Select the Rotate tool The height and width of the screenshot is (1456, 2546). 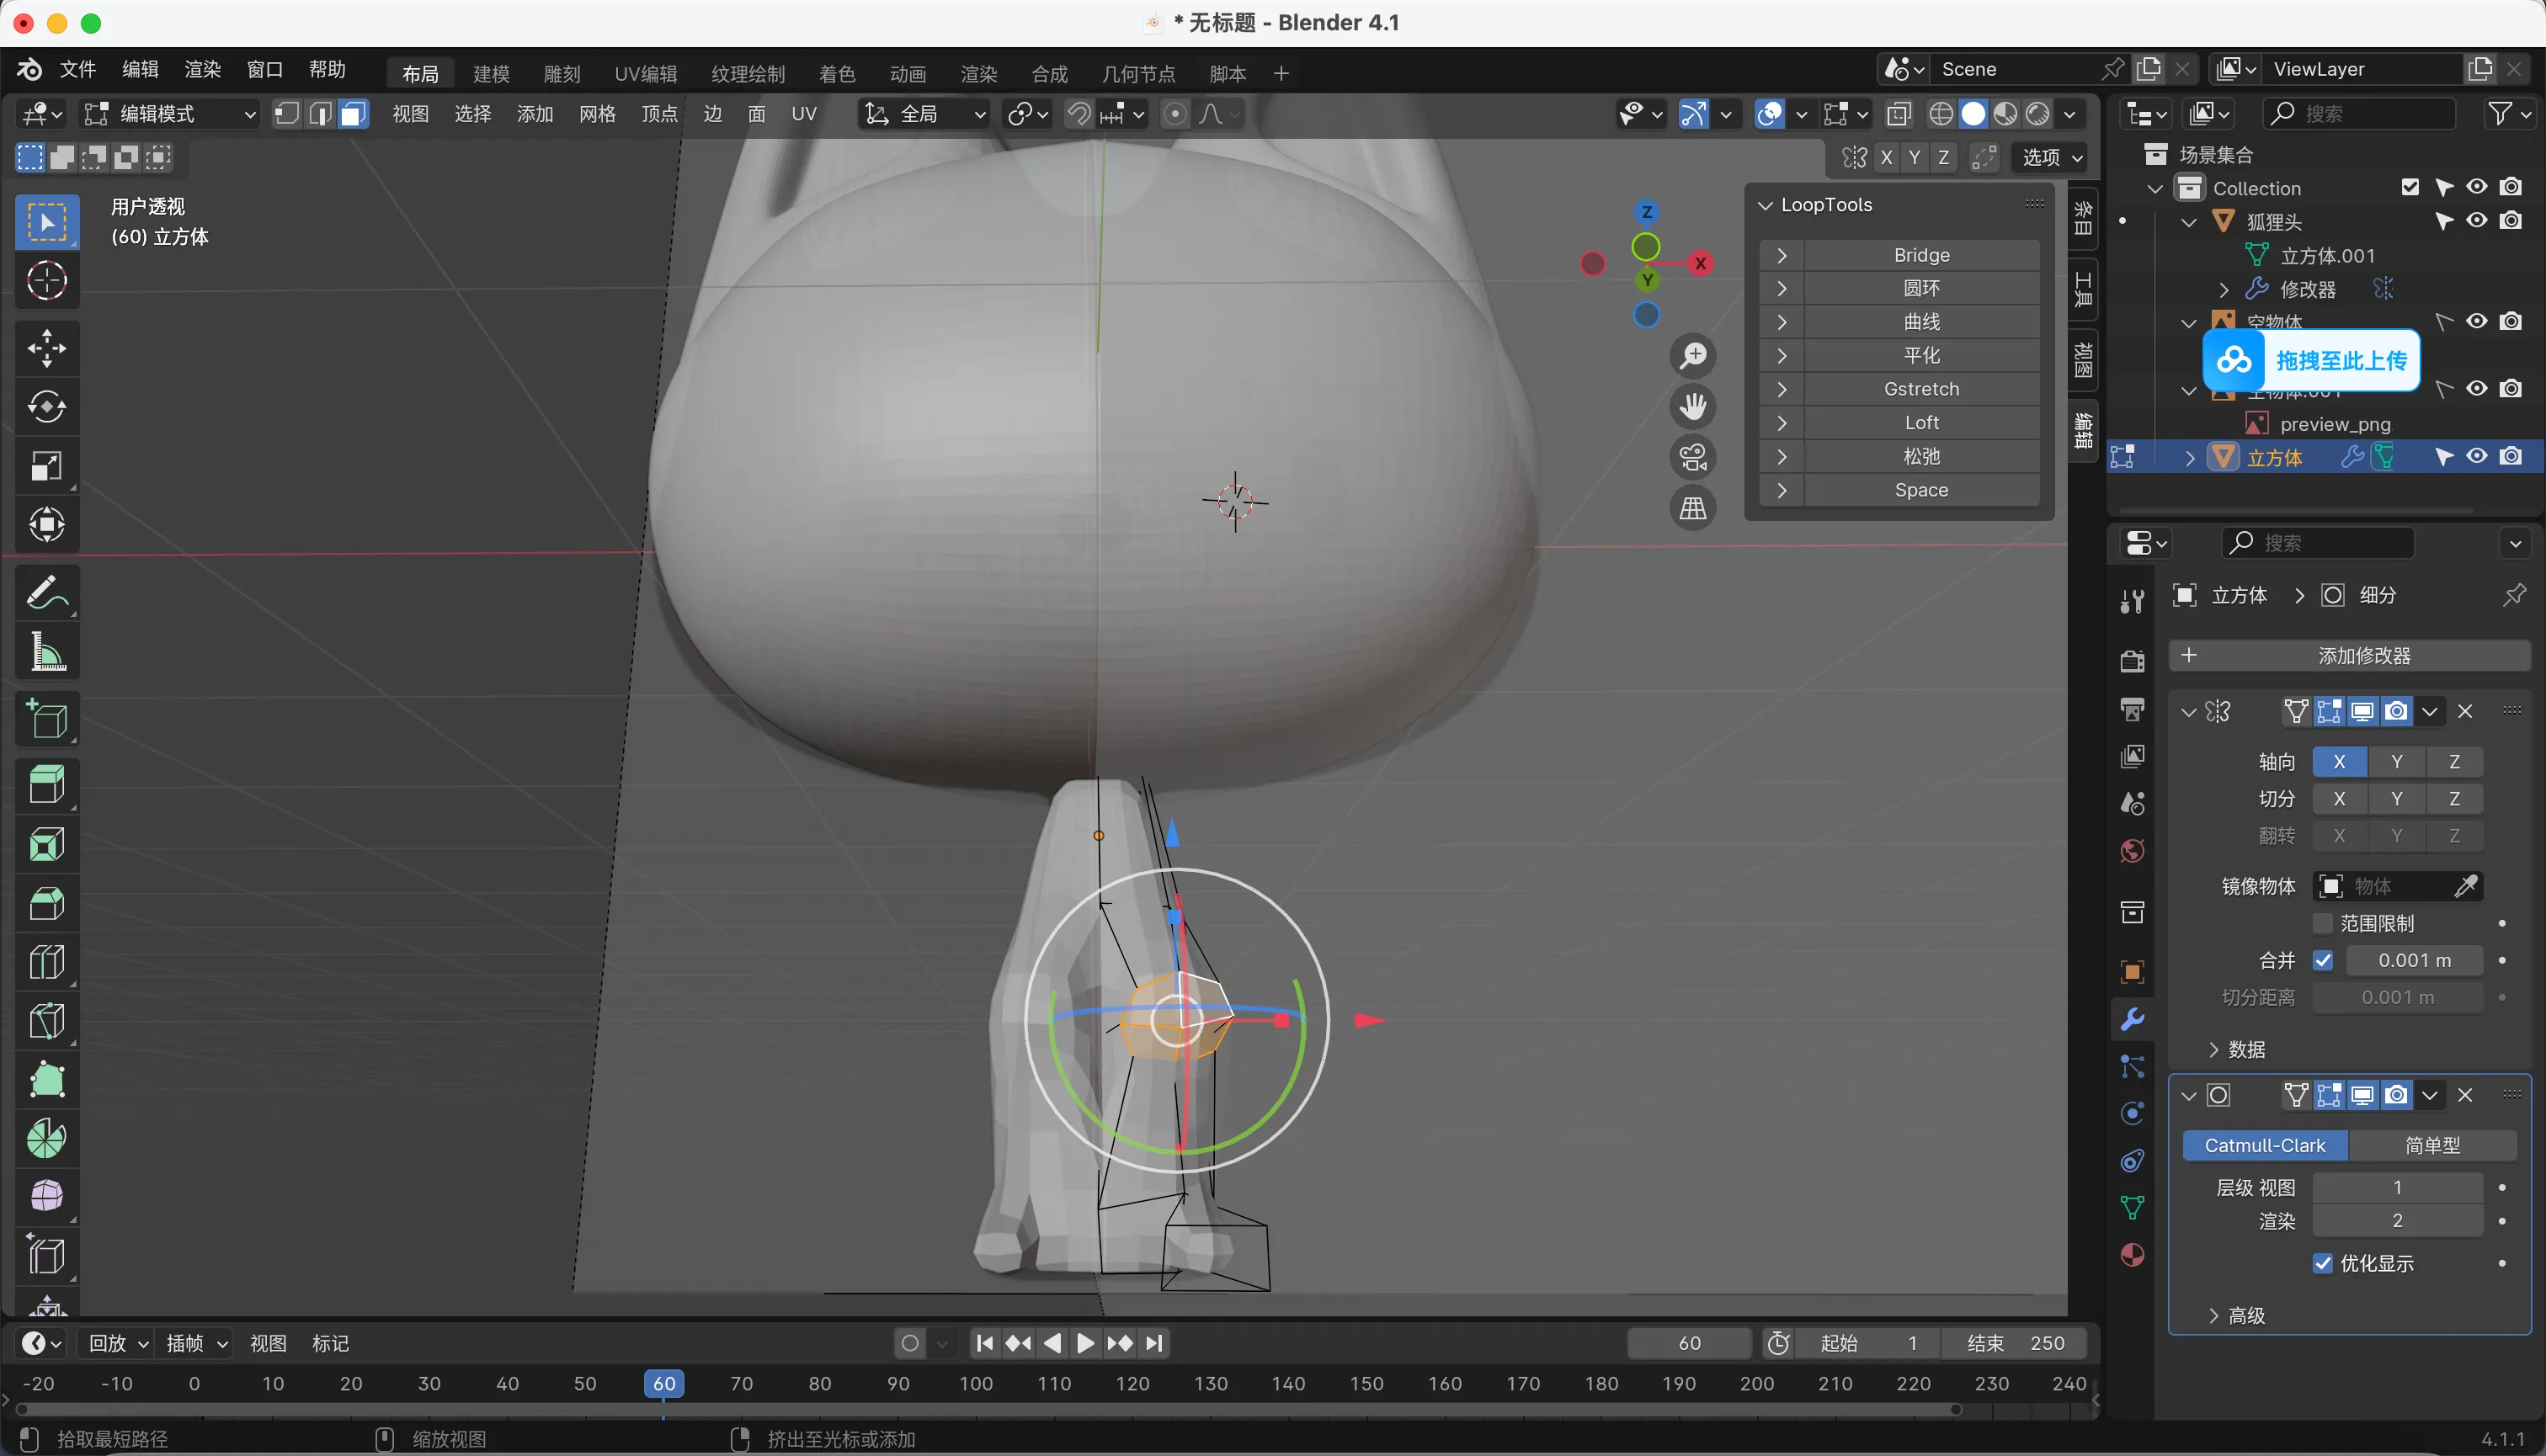46,407
